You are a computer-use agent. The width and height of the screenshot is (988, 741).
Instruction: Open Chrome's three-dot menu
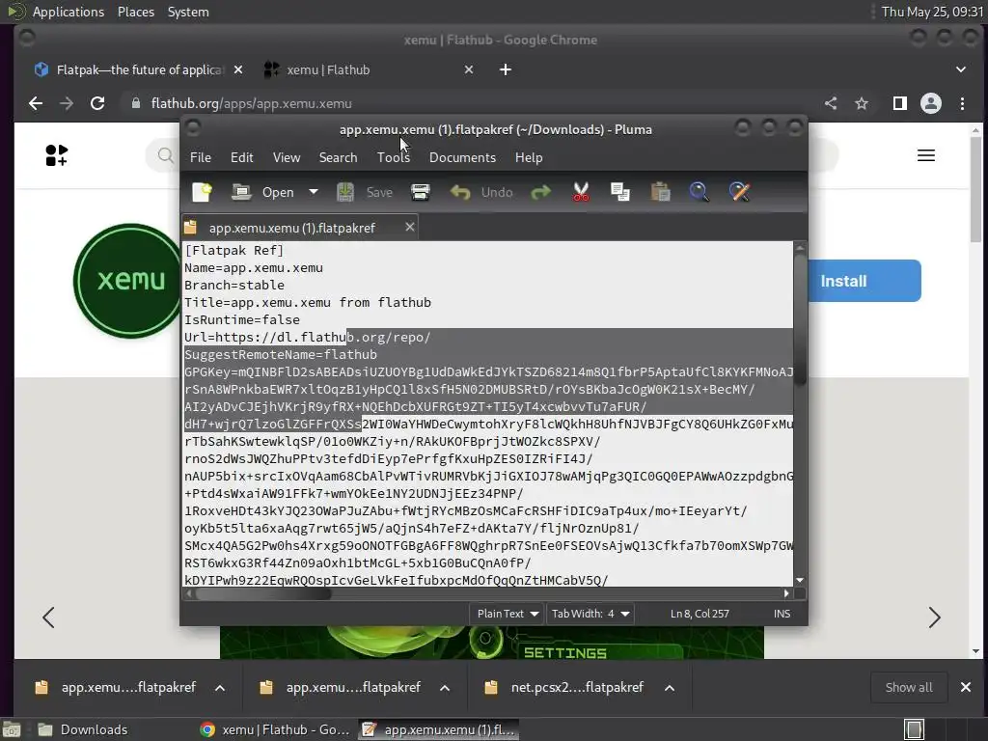click(962, 103)
